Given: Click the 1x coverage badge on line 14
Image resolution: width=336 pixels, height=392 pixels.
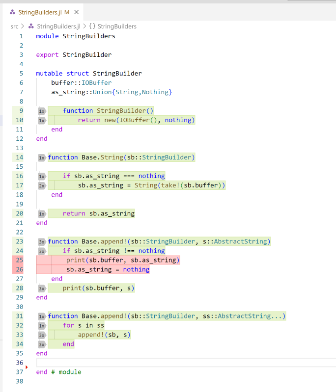Looking at the screenshot, I should tap(42, 157).
